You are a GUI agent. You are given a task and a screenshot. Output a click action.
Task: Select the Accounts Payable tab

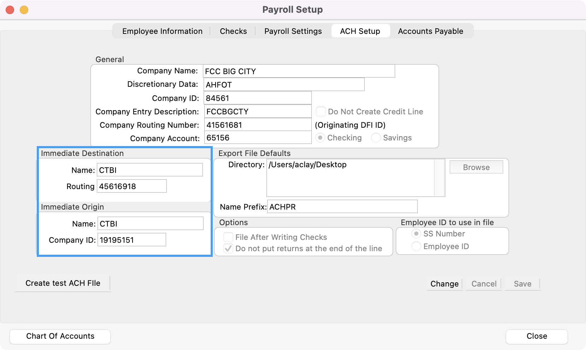point(430,31)
